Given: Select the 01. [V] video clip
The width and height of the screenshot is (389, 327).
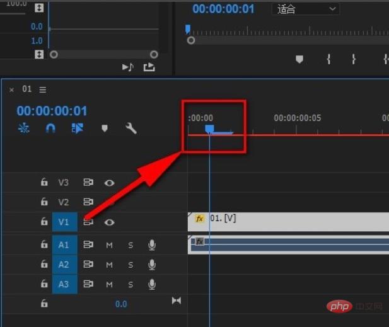Looking at the screenshot, I should (x=288, y=222).
